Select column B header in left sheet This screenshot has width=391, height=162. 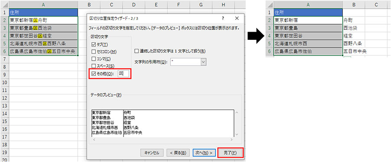click(89, 4)
